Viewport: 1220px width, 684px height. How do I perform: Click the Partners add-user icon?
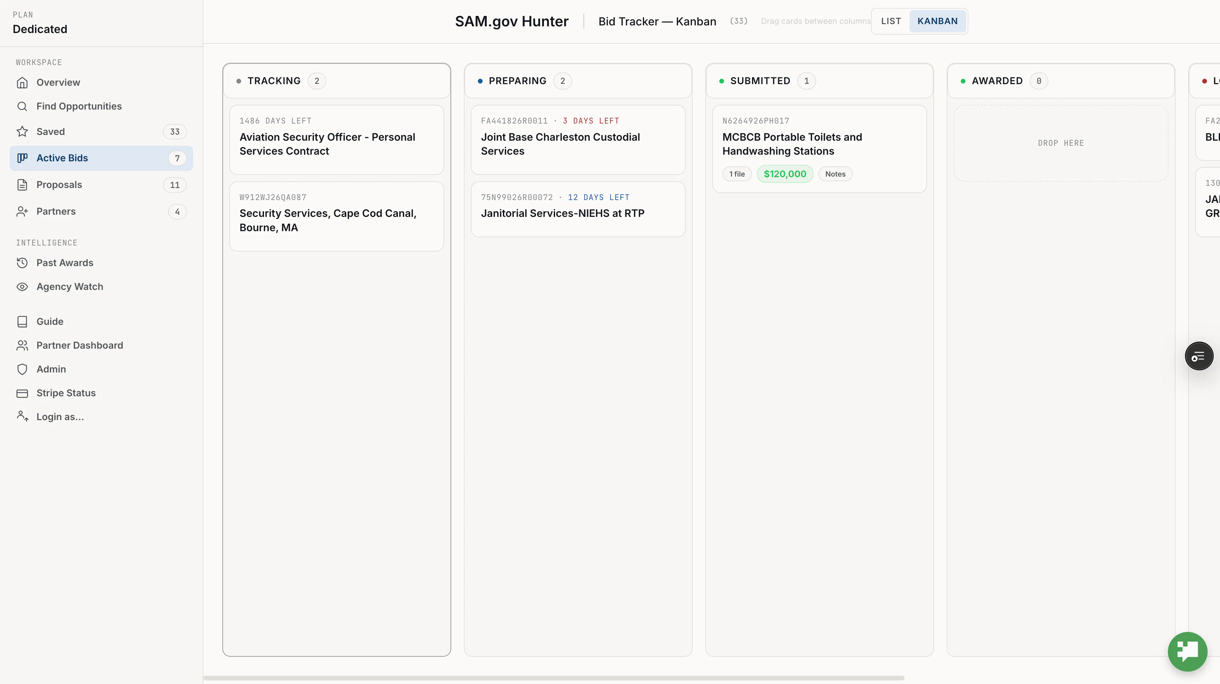[22, 211]
